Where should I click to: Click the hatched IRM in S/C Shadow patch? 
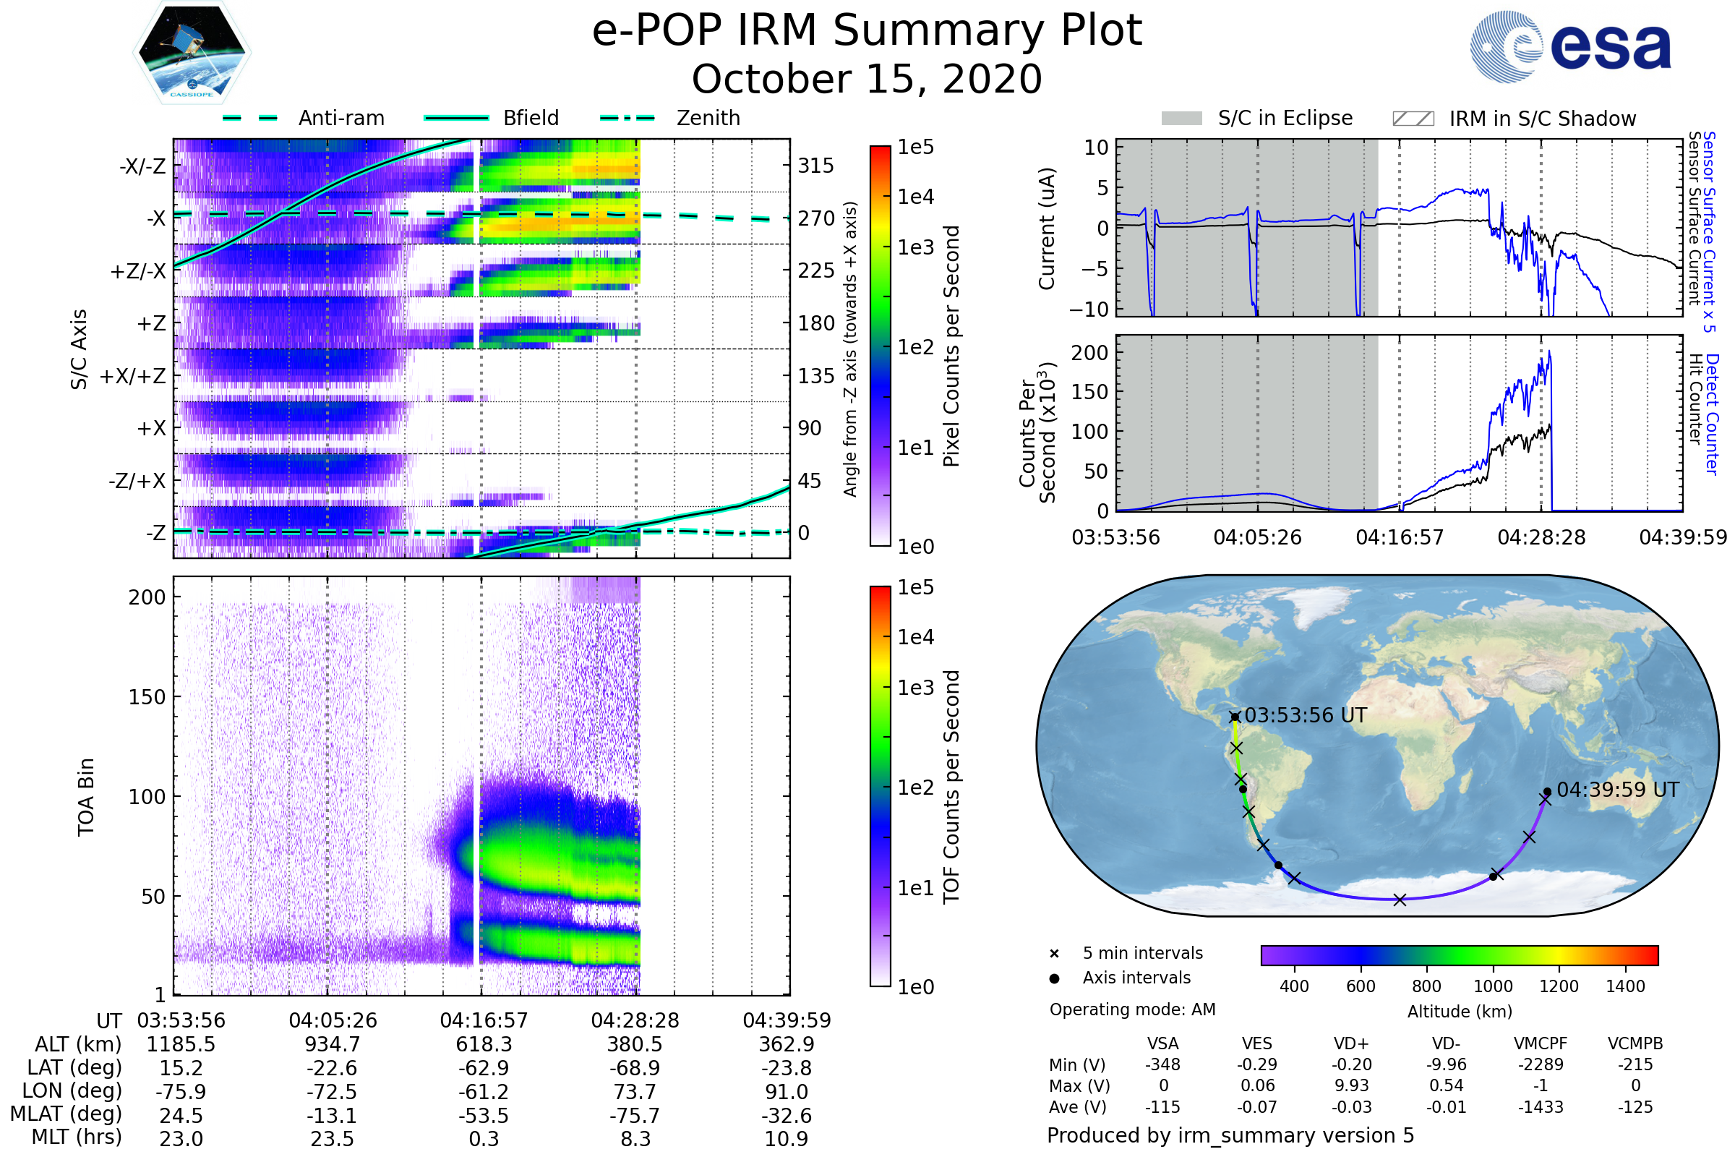(x=1413, y=119)
